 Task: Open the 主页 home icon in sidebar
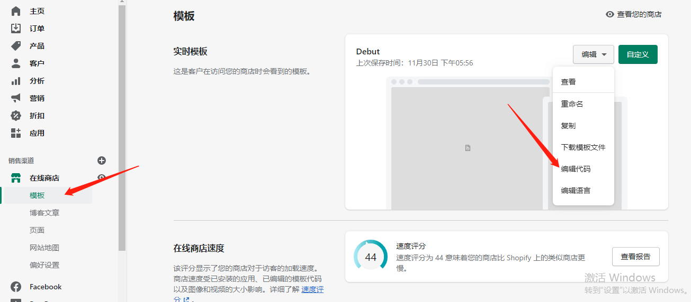[16, 11]
